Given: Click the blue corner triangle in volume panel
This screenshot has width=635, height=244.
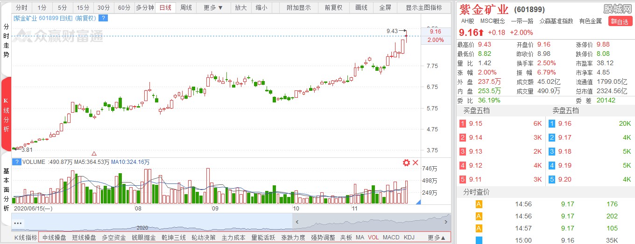Looking at the screenshot, I should [418, 202].
